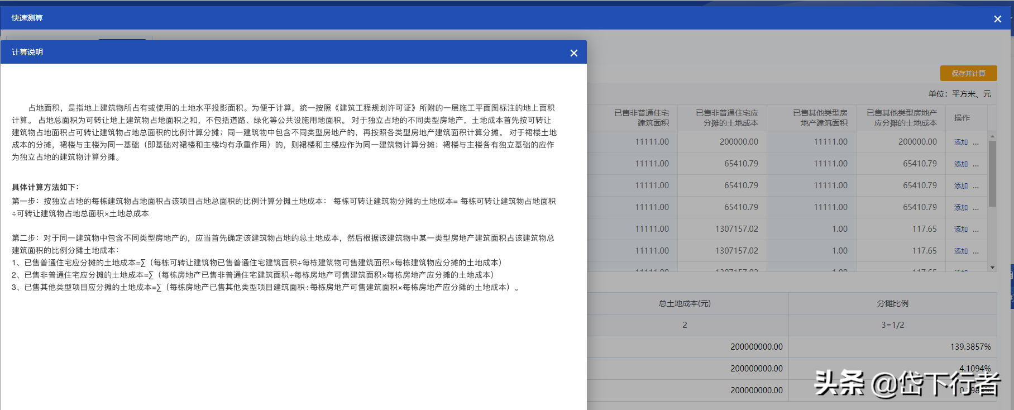Viewport: 1014px width, 410px height.
Task: Click the 3=1/2 formula cell
Action: [892, 325]
